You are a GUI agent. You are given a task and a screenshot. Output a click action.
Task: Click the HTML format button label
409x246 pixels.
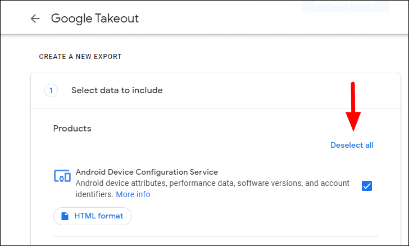98,216
